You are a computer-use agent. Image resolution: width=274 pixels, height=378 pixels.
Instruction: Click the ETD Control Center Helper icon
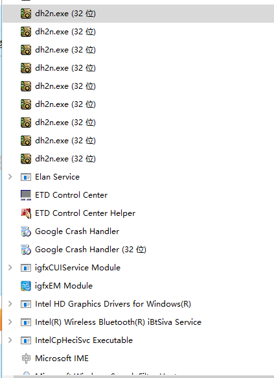[26, 213]
